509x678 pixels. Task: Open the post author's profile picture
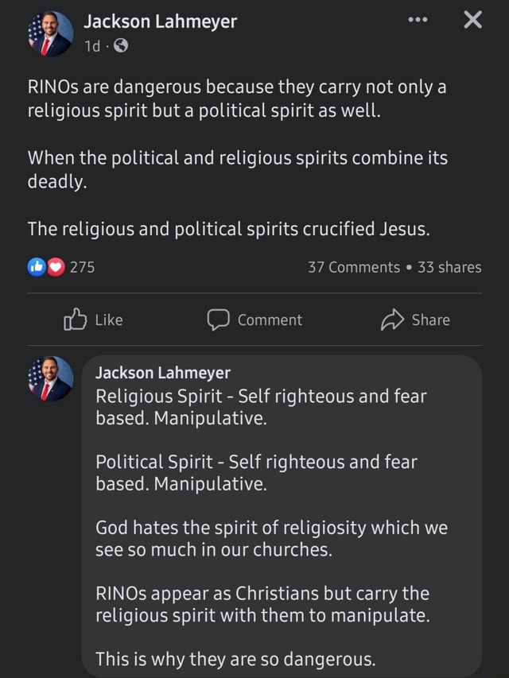pos(50,33)
